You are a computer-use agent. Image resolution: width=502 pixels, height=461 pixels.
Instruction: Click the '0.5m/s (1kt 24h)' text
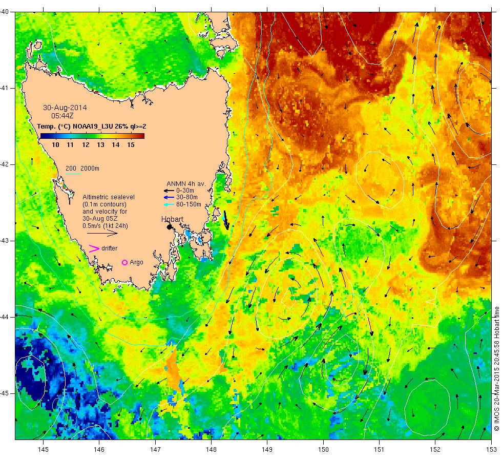105,226
